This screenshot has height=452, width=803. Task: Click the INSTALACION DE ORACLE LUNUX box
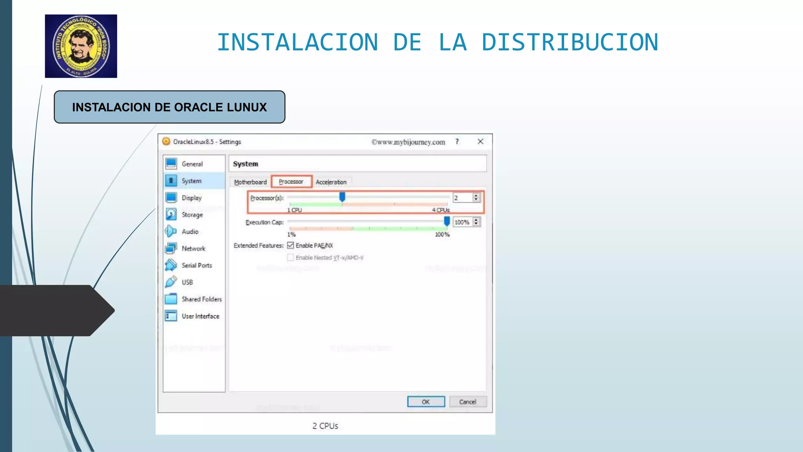click(169, 107)
